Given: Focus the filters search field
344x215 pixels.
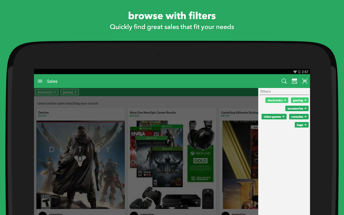Looking at the screenshot, I should click(284, 92).
